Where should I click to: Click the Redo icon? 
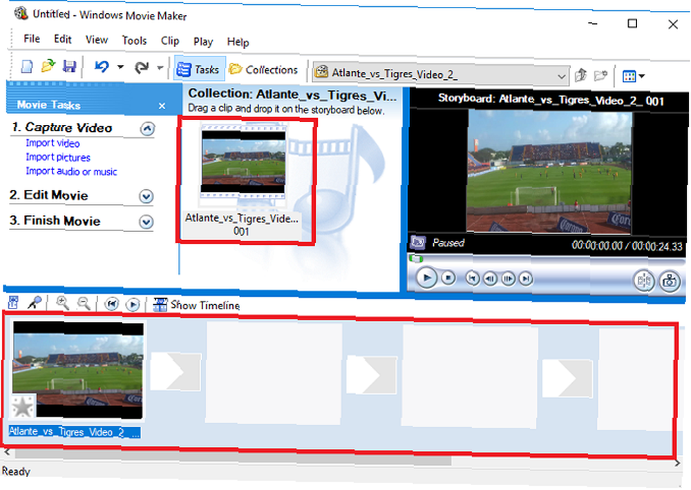coord(142,68)
